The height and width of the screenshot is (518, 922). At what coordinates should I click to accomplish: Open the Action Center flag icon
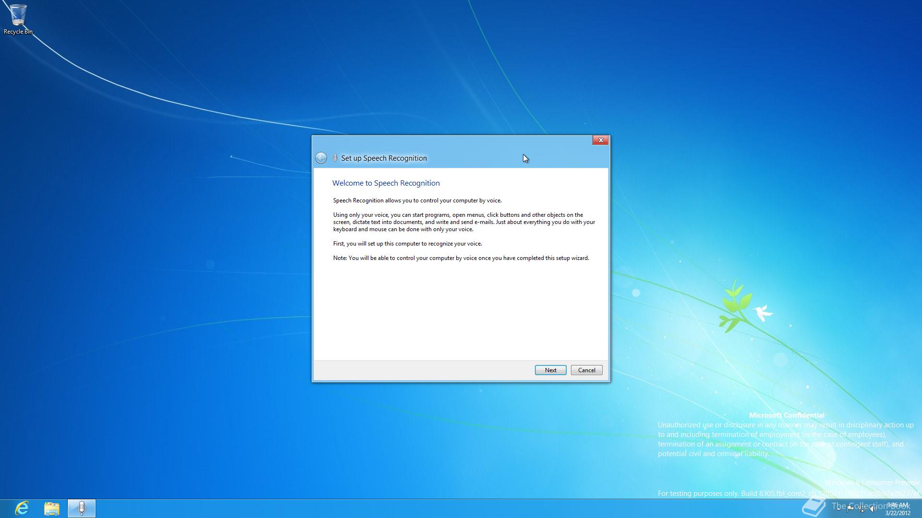[x=850, y=509]
